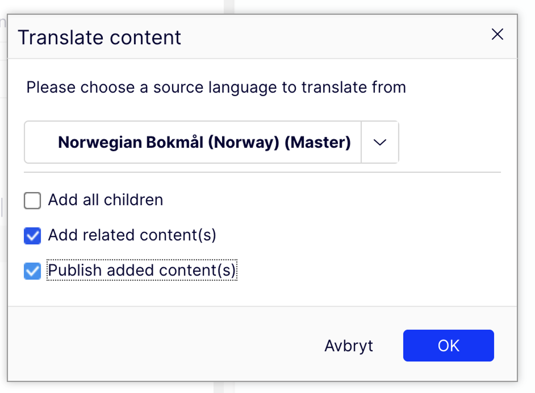Close the Translate content dialog

tap(497, 34)
